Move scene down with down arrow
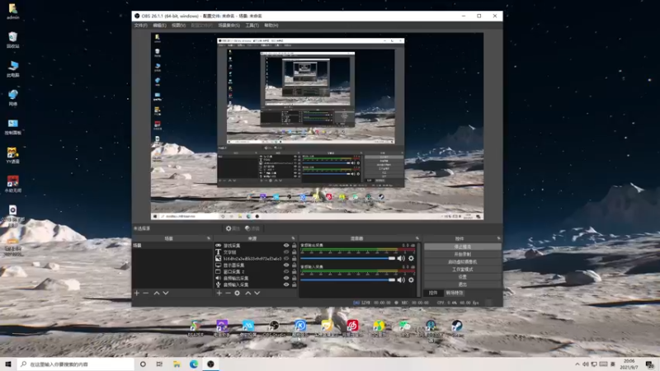The height and width of the screenshot is (371, 660). click(x=166, y=293)
